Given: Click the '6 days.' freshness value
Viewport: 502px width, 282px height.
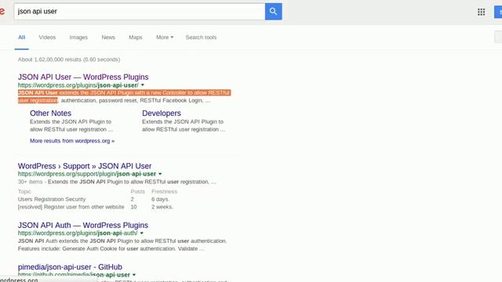Looking at the screenshot, I should tap(160, 199).
